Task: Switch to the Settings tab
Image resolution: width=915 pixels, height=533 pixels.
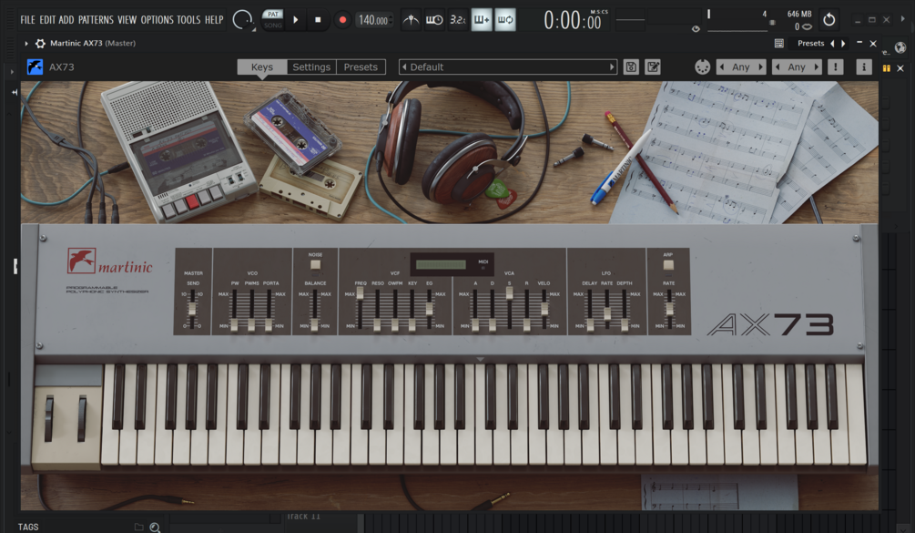Action: tap(311, 67)
